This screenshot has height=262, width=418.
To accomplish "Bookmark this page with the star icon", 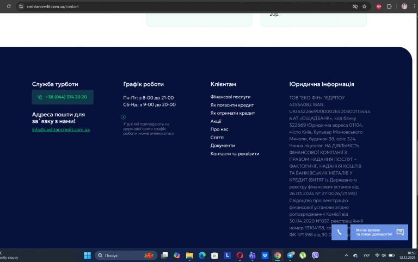I will (365, 7).
